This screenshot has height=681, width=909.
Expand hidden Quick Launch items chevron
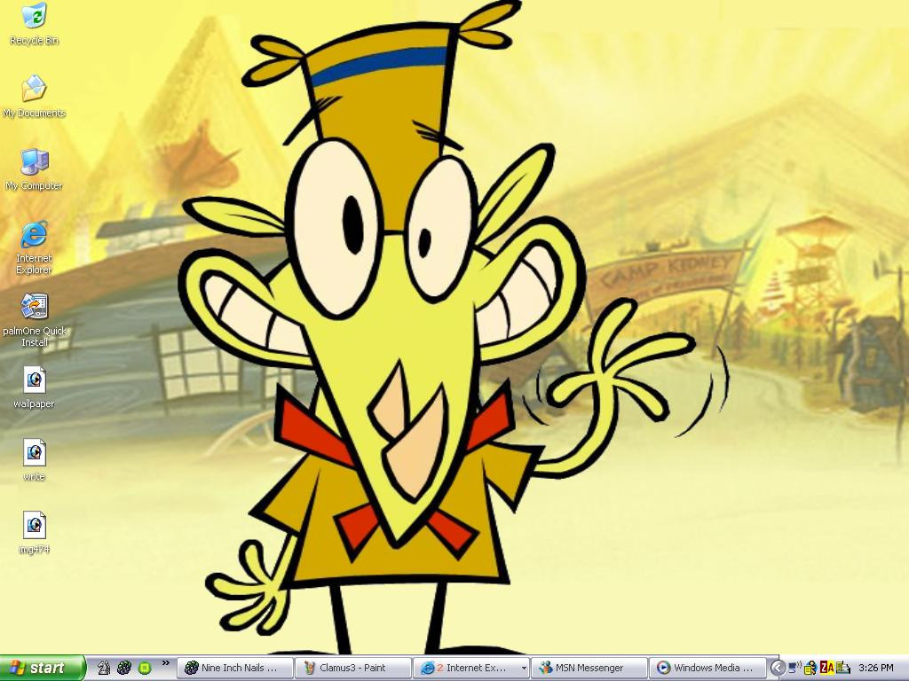166,663
